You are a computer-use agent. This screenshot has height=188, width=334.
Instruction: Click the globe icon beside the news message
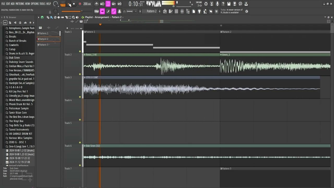point(247,11)
